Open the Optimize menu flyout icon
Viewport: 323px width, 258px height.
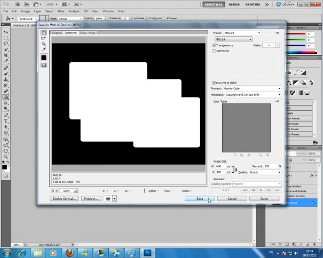(277, 33)
